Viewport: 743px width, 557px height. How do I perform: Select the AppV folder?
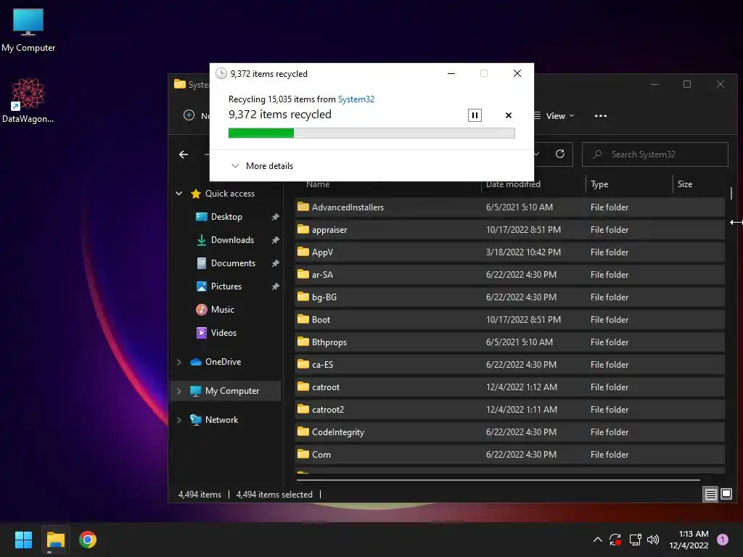click(509, 252)
